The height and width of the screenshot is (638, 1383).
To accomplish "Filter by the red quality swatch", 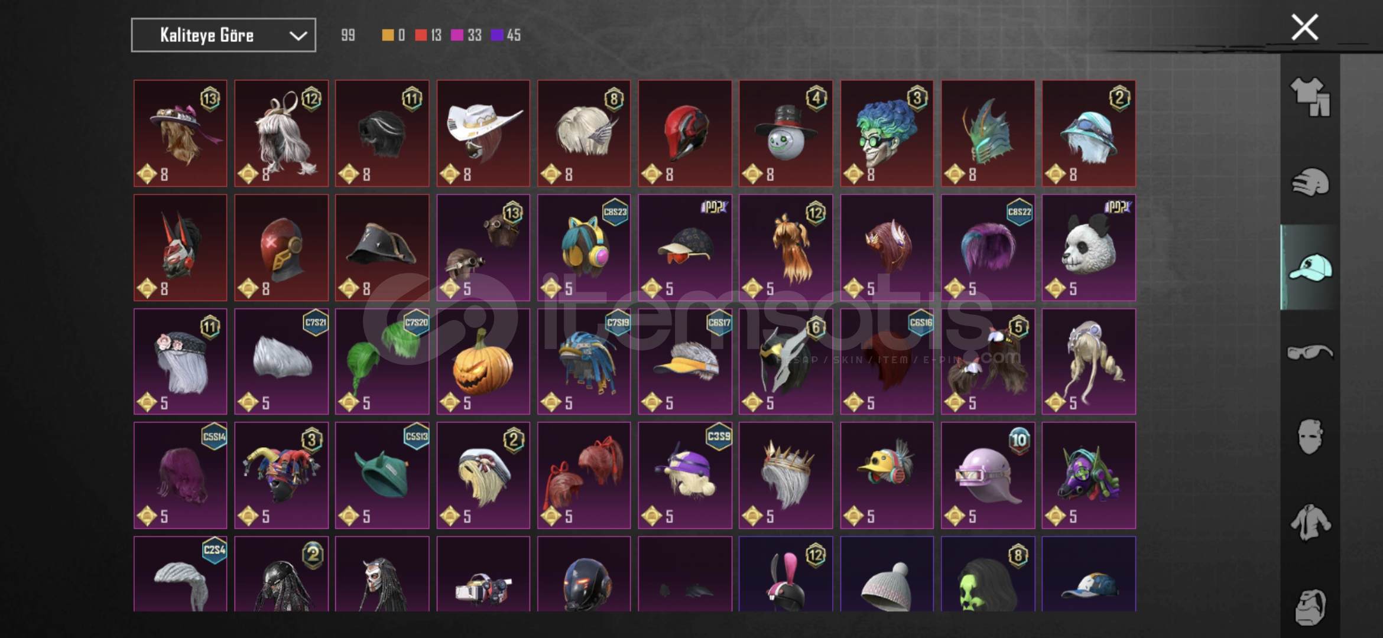I will click(421, 35).
